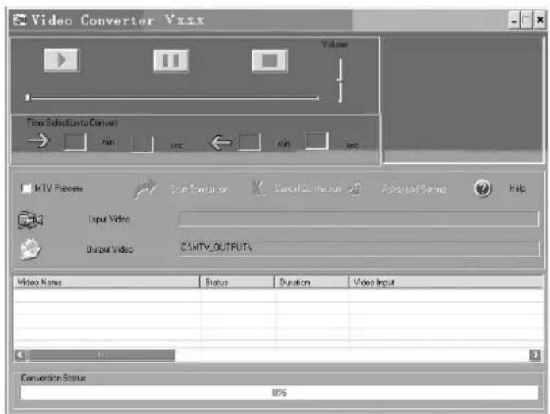Click the Start Conversion icon

pos(145,189)
